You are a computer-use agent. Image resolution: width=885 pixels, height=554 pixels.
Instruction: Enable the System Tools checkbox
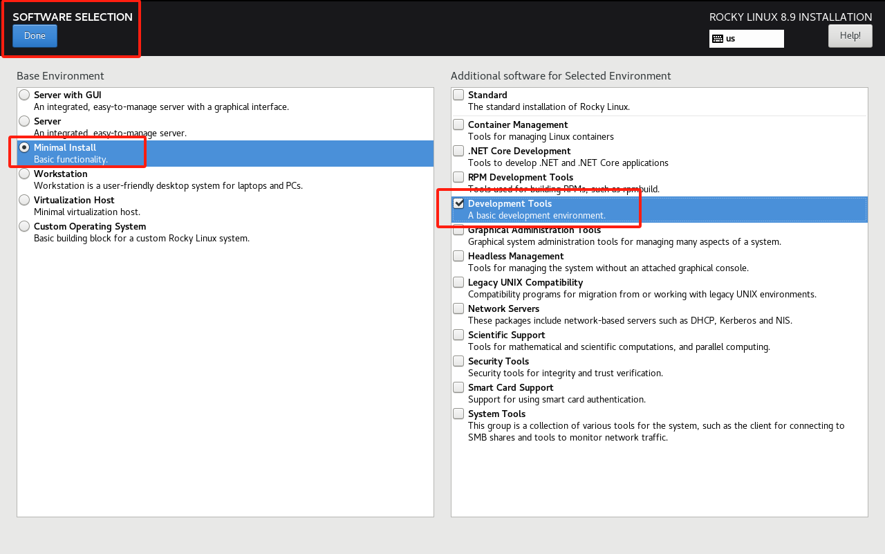click(458, 414)
